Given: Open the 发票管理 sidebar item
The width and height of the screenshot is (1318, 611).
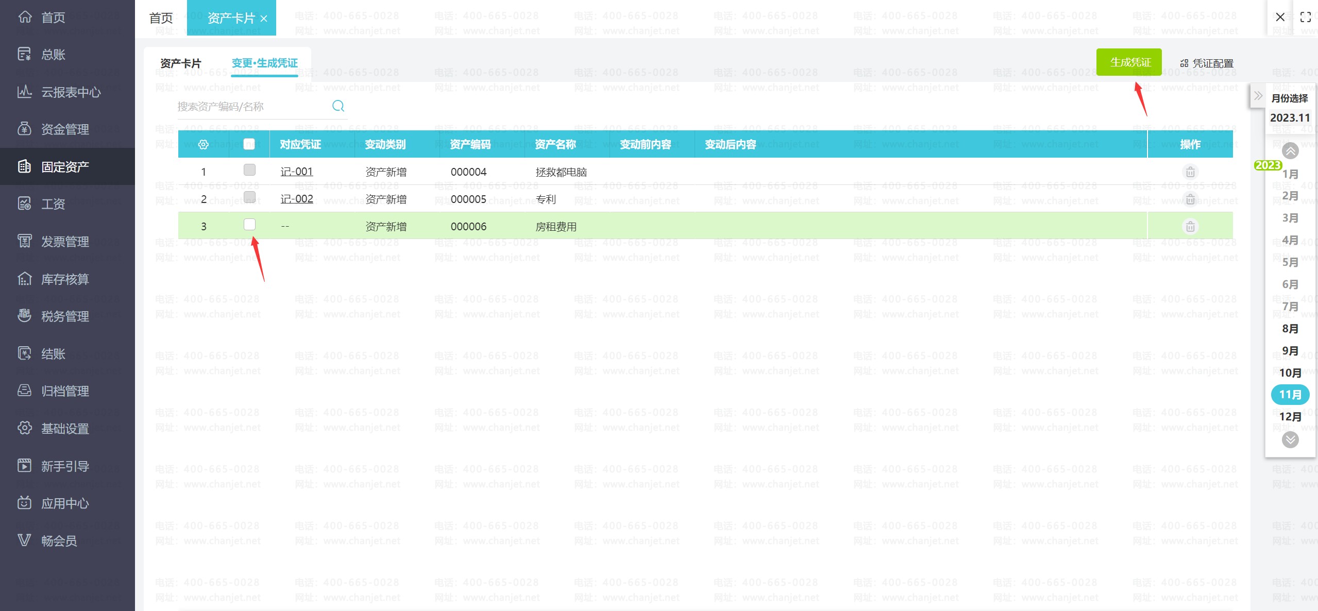Looking at the screenshot, I should 65,242.
